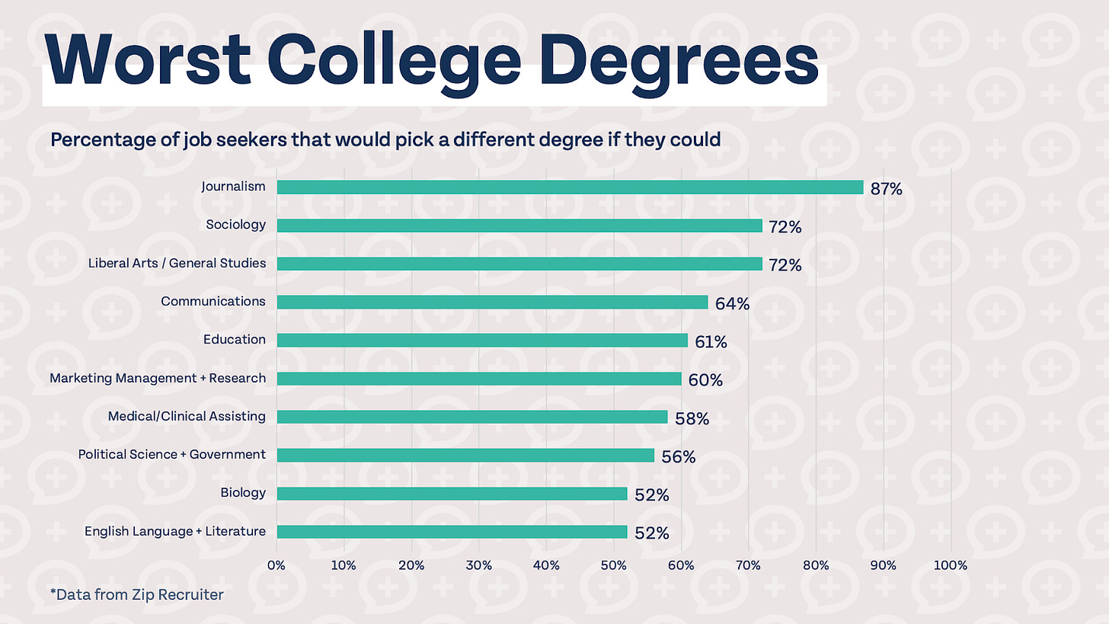Select the Sociology category label
This screenshot has height=624, width=1109.
point(235,225)
